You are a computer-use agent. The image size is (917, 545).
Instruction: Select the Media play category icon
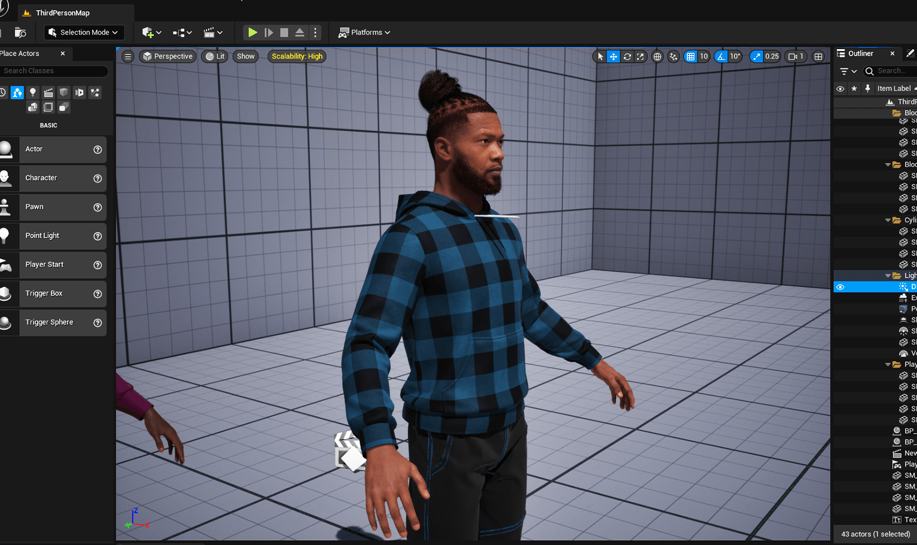(79, 92)
